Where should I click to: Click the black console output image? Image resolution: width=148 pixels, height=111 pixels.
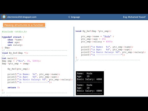click(x=90, y=83)
